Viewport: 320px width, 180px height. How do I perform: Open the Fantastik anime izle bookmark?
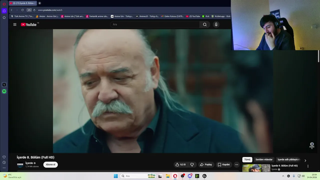(x=97, y=16)
